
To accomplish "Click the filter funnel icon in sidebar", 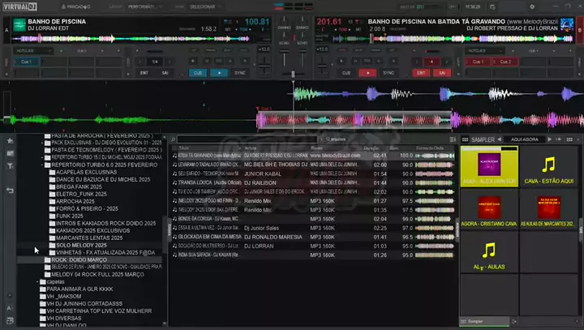I will pyautogui.click(x=10, y=165).
